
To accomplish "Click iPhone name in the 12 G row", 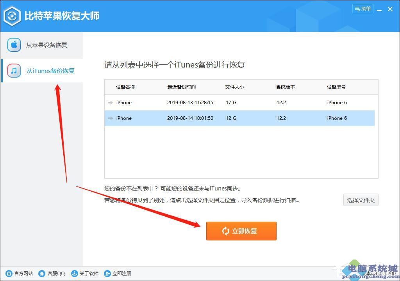I will pyautogui.click(x=124, y=118).
